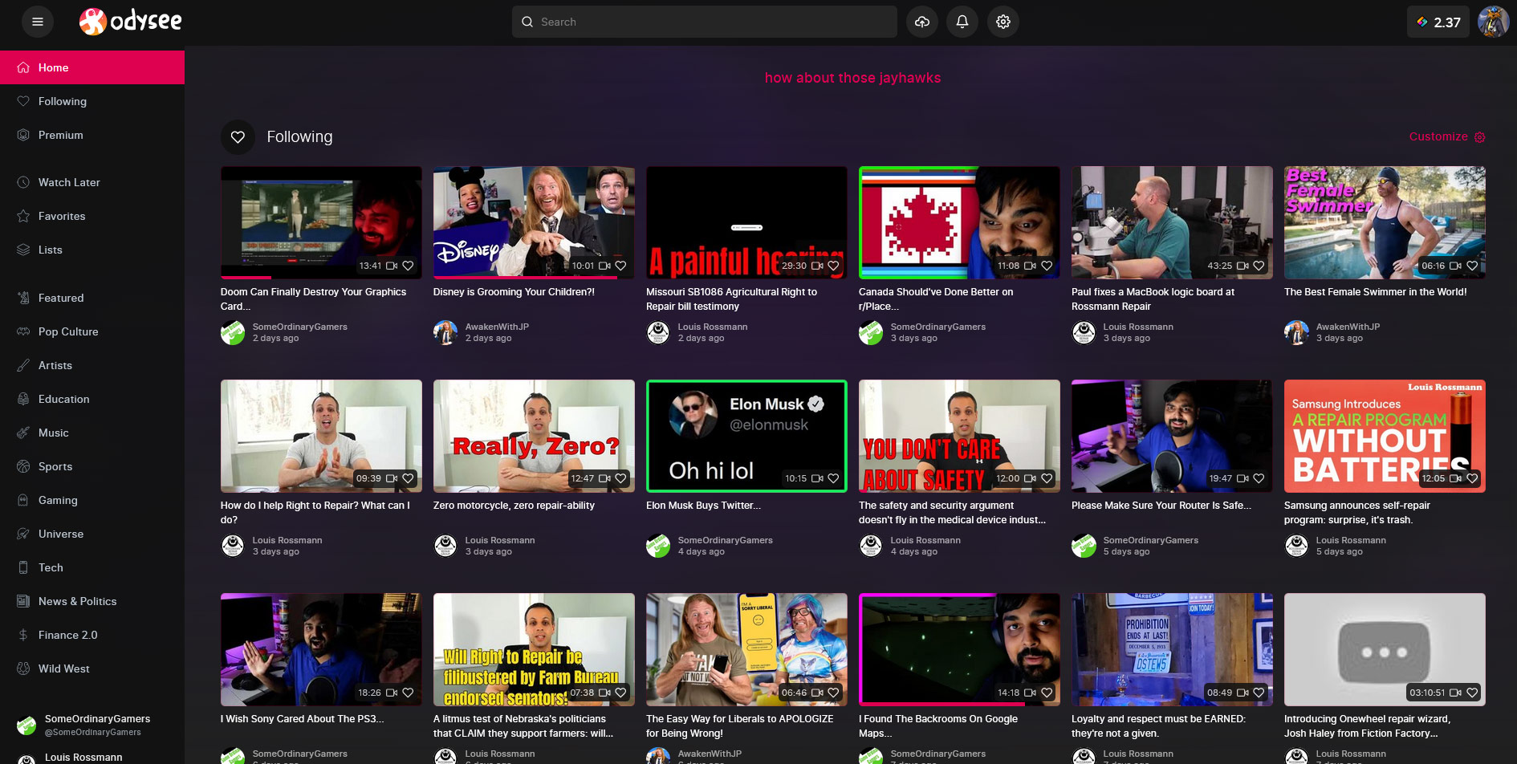
Task: Click the Following section heart icon
Action: pyautogui.click(x=238, y=137)
